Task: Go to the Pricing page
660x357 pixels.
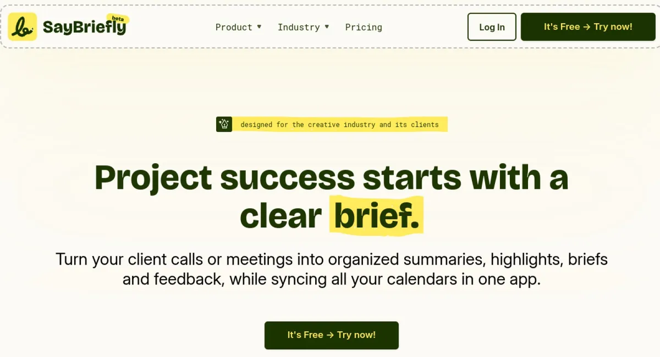Action: (364, 27)
